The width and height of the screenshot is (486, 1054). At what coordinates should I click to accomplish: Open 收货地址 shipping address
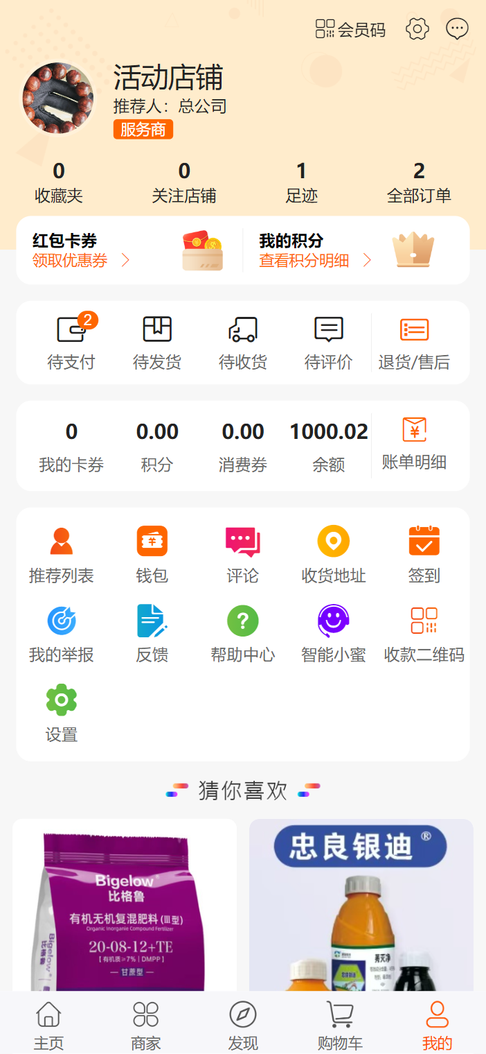point(334,555)
